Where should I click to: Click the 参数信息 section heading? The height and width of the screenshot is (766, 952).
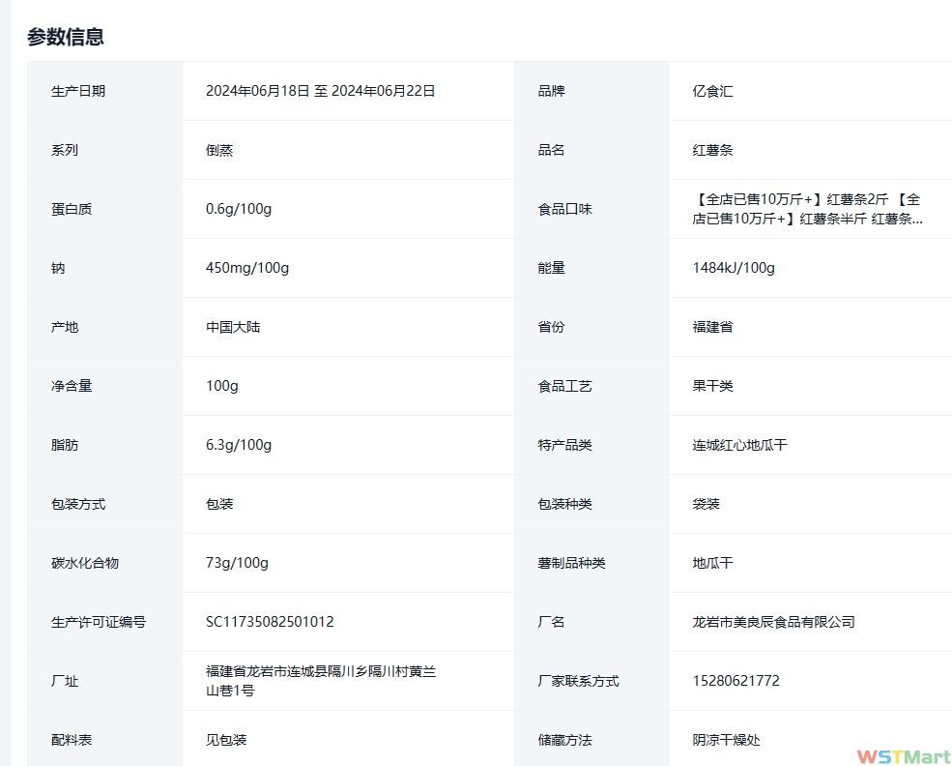66,38
